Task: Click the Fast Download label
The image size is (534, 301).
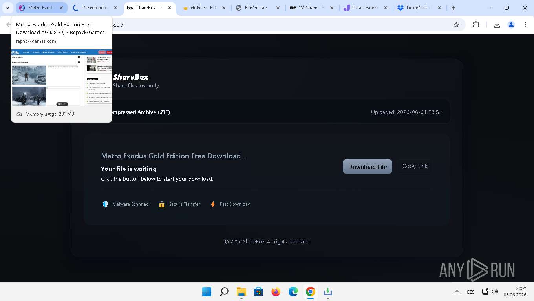Action: click(235, 204)
